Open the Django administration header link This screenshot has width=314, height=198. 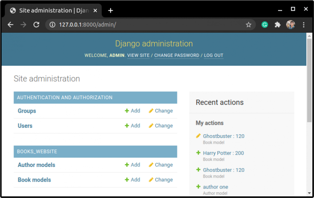[x=154, y=44]
